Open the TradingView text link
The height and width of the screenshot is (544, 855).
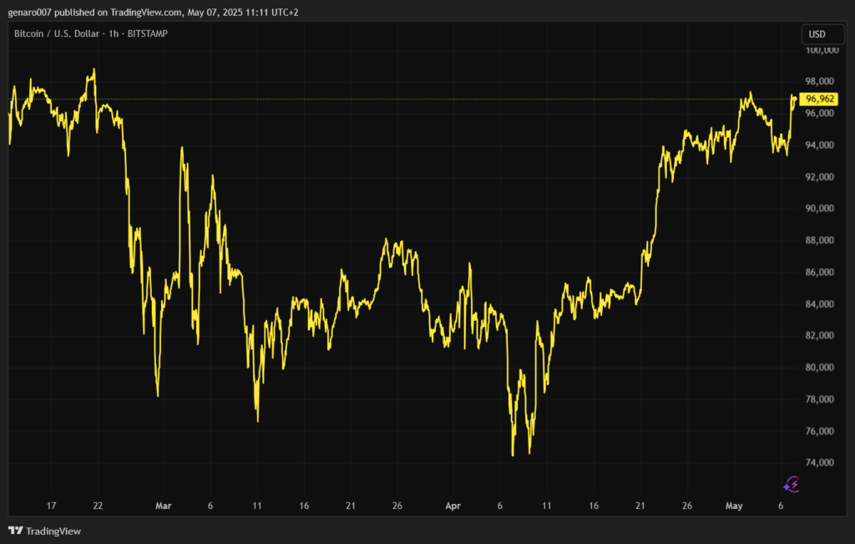click(x=53, y=531)
